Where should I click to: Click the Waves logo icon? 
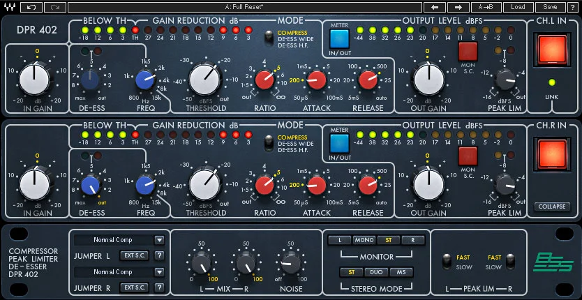[9, 7]
